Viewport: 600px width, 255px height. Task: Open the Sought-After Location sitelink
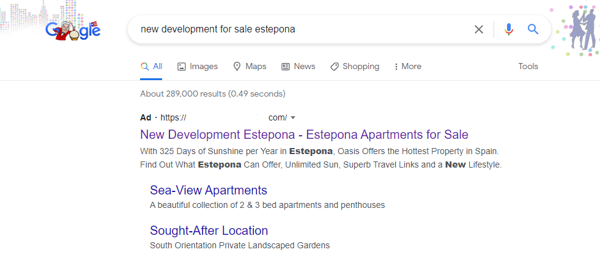tap(209, 231)
